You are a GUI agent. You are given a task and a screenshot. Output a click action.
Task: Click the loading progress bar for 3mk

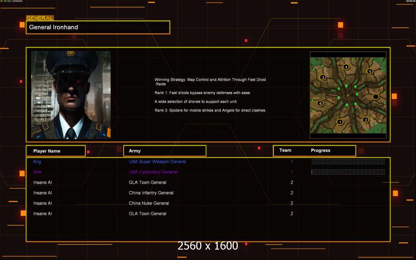[348, 172]
